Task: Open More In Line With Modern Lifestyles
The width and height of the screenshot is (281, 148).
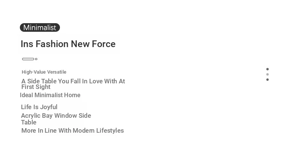Action: click(73, 131)
